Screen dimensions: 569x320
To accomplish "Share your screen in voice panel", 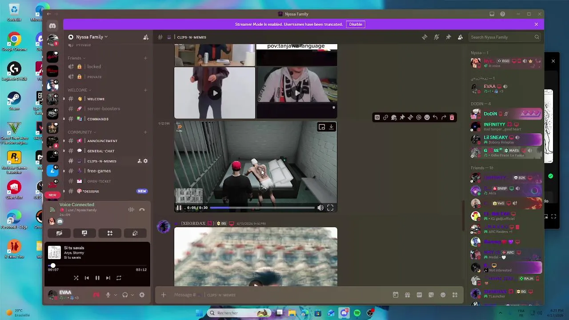I will 84,233.
